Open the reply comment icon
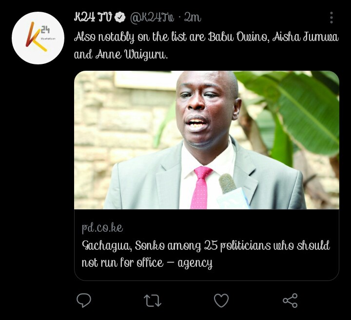 (x=84, y=300)
